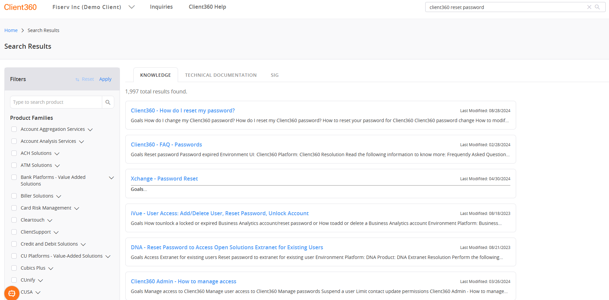Screen dimensions: 609x300
Task: Tick the Account Aggregation Services checkbox
Action: (x=14, y=129)
